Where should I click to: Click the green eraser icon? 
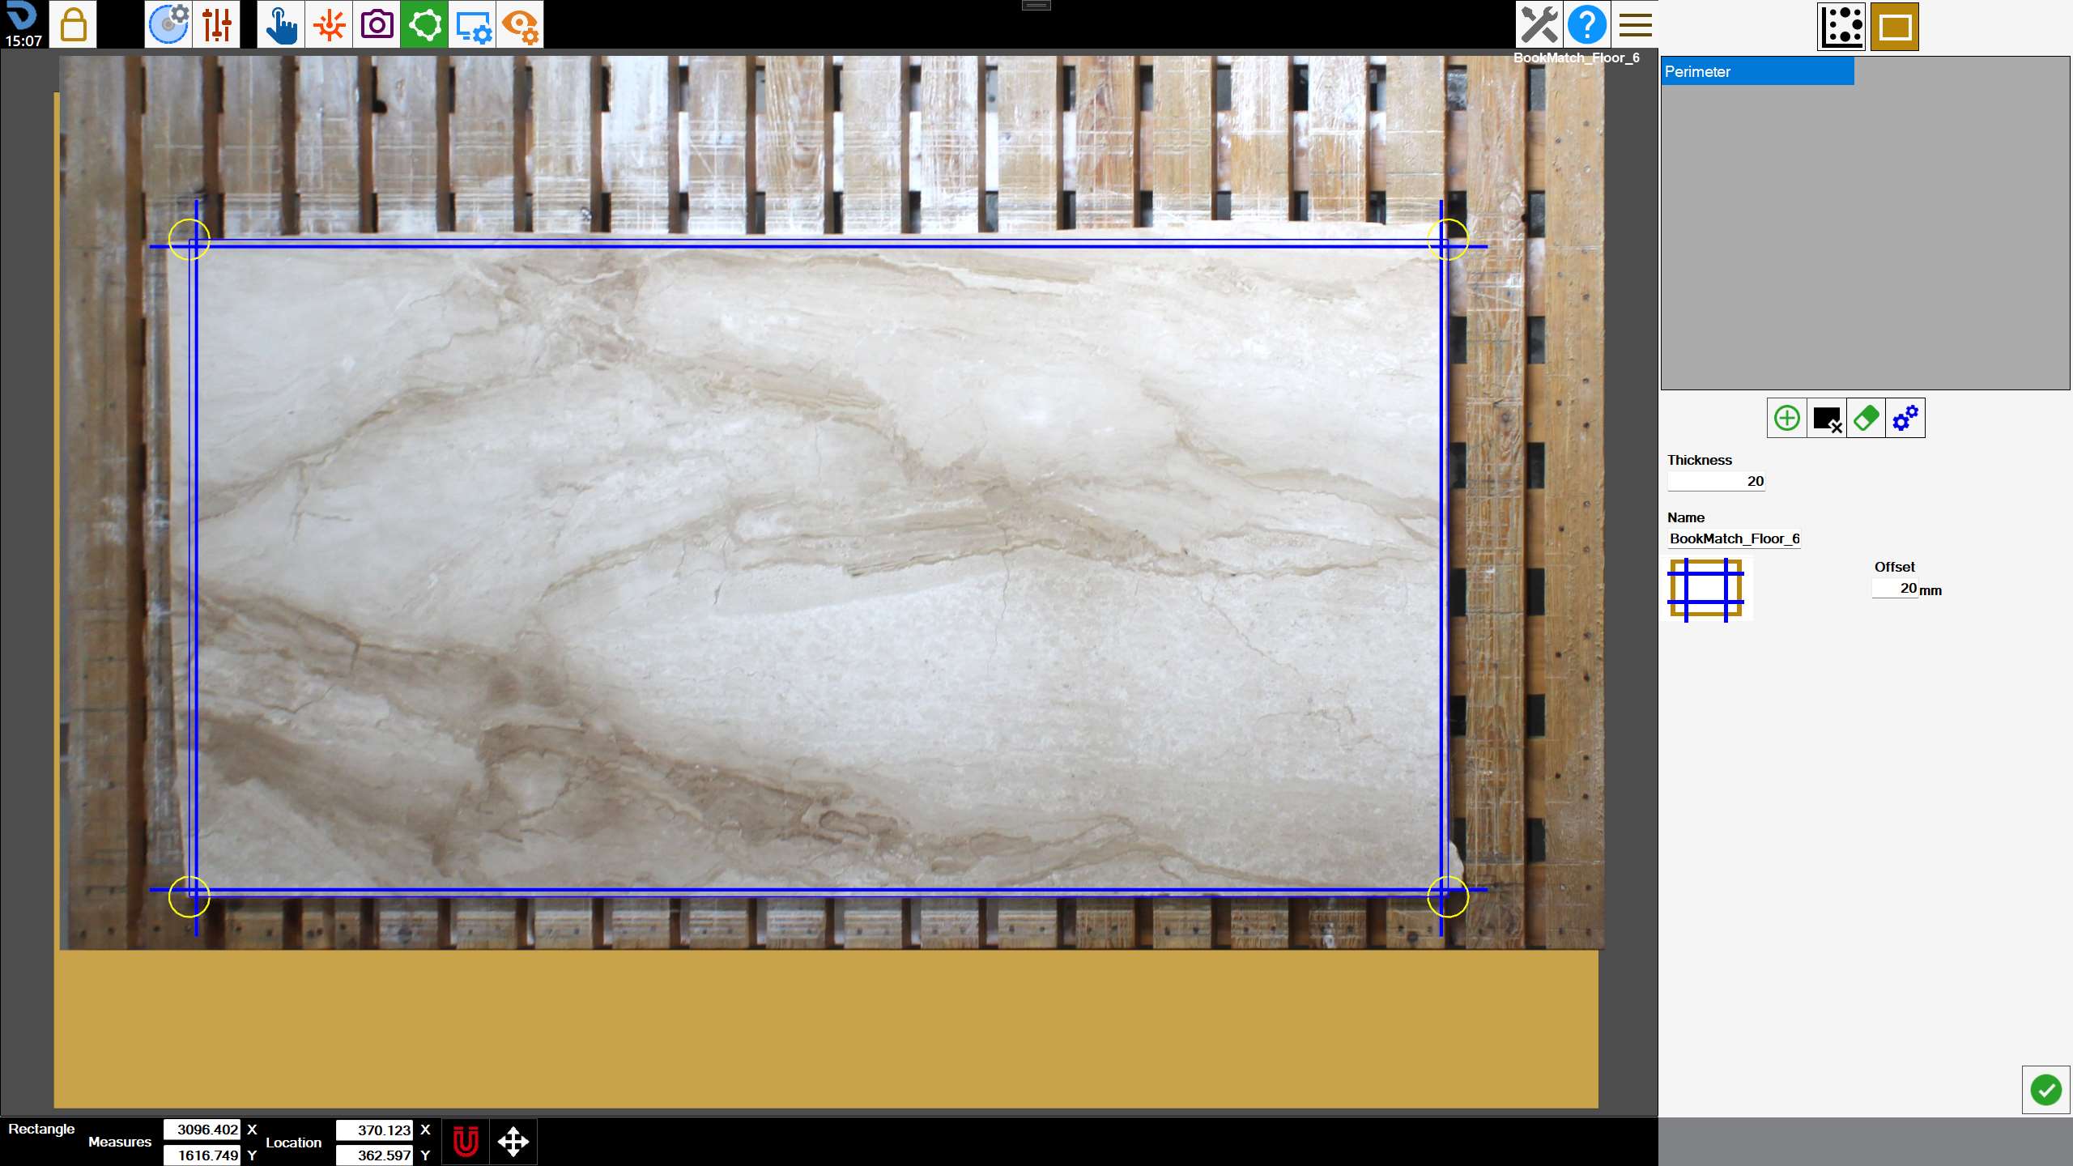1866,418
